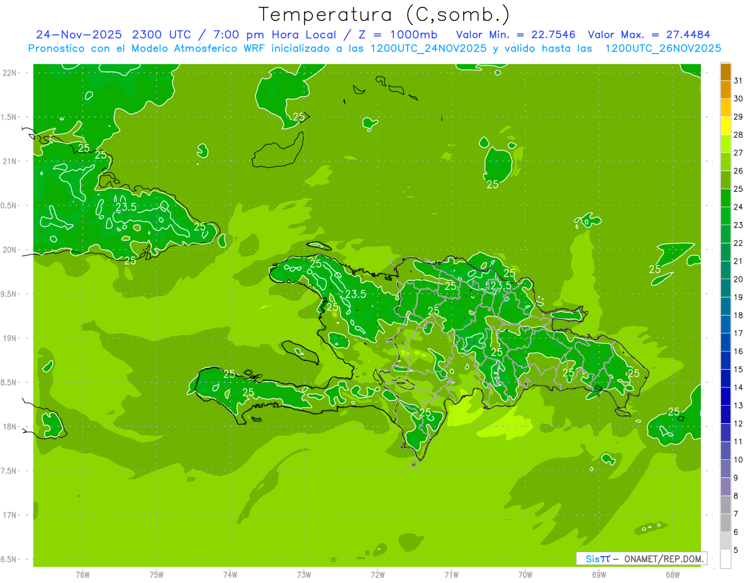This screenshot has height=583, width=755.
Task: Click gray legend swatch between 5 and 6
Action: (x=725, y=541)
